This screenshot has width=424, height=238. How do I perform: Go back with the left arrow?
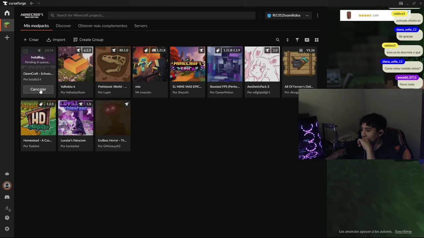(32, 3)
